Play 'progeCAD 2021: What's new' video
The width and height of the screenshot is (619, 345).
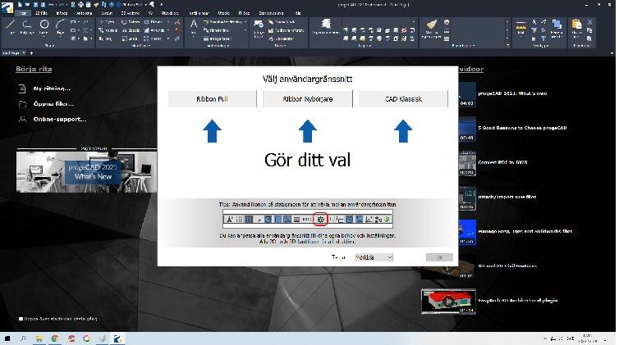pos(467,94)
